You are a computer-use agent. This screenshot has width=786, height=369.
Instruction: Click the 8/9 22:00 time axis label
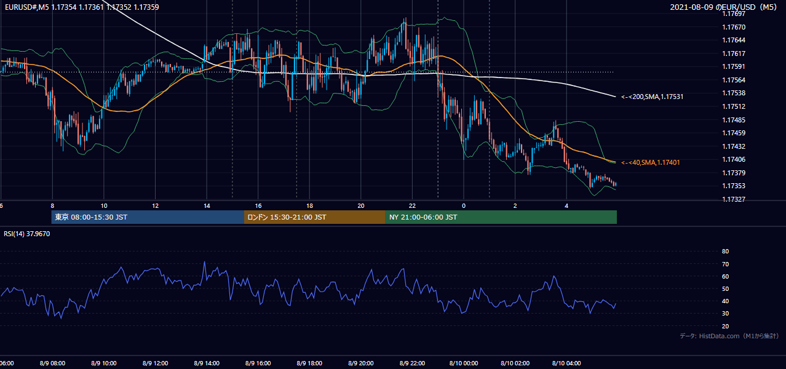click(412, 363)
